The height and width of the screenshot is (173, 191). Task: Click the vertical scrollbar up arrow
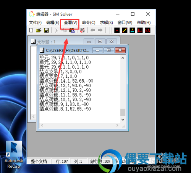(x=123, y=58)
